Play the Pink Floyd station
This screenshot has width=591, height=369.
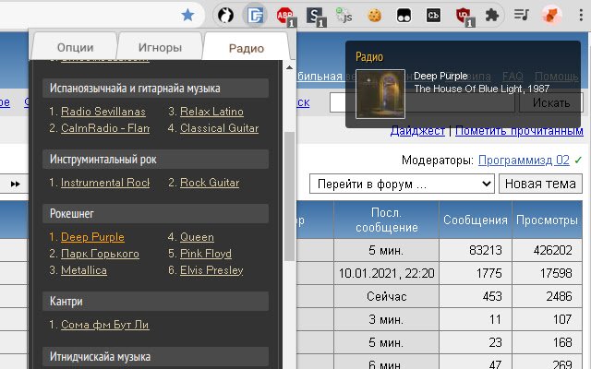click(x=206, y=254)
